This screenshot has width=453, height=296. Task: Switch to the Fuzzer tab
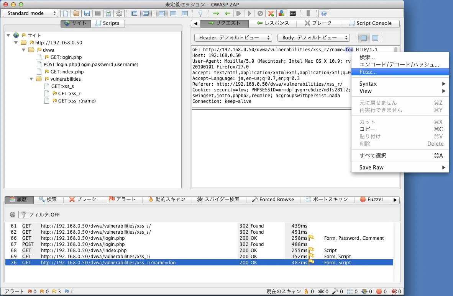pyautogui.click(x=371, y=199)
